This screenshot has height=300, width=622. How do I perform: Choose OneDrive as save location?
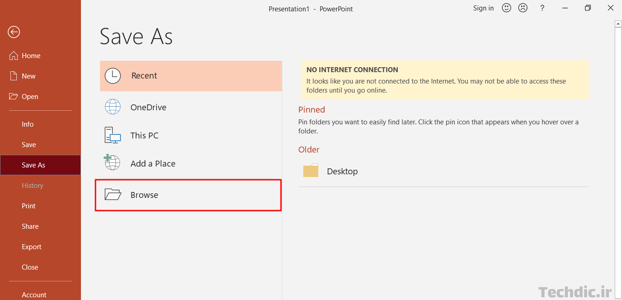(191, 108)
